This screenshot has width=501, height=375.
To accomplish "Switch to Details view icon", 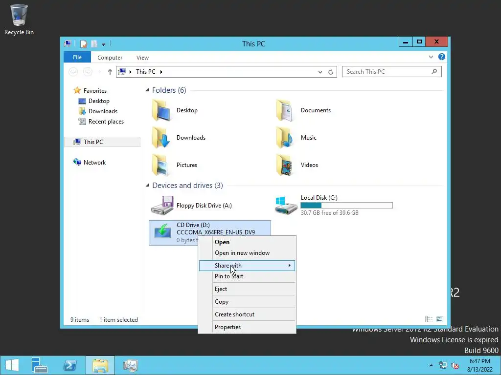I will 429,319.
